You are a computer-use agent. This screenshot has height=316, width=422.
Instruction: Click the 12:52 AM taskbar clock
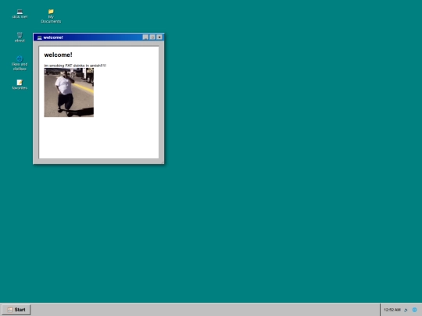click(x=392, y=310)
